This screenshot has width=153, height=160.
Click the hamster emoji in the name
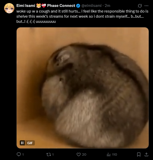[x=39, y=6]
